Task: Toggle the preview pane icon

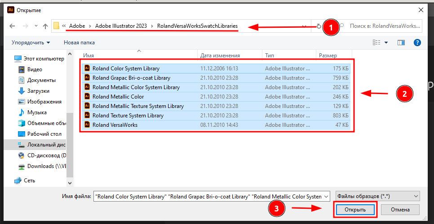Action: point(401,43)
